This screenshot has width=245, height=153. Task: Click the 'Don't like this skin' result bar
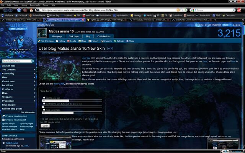[72, 107]
